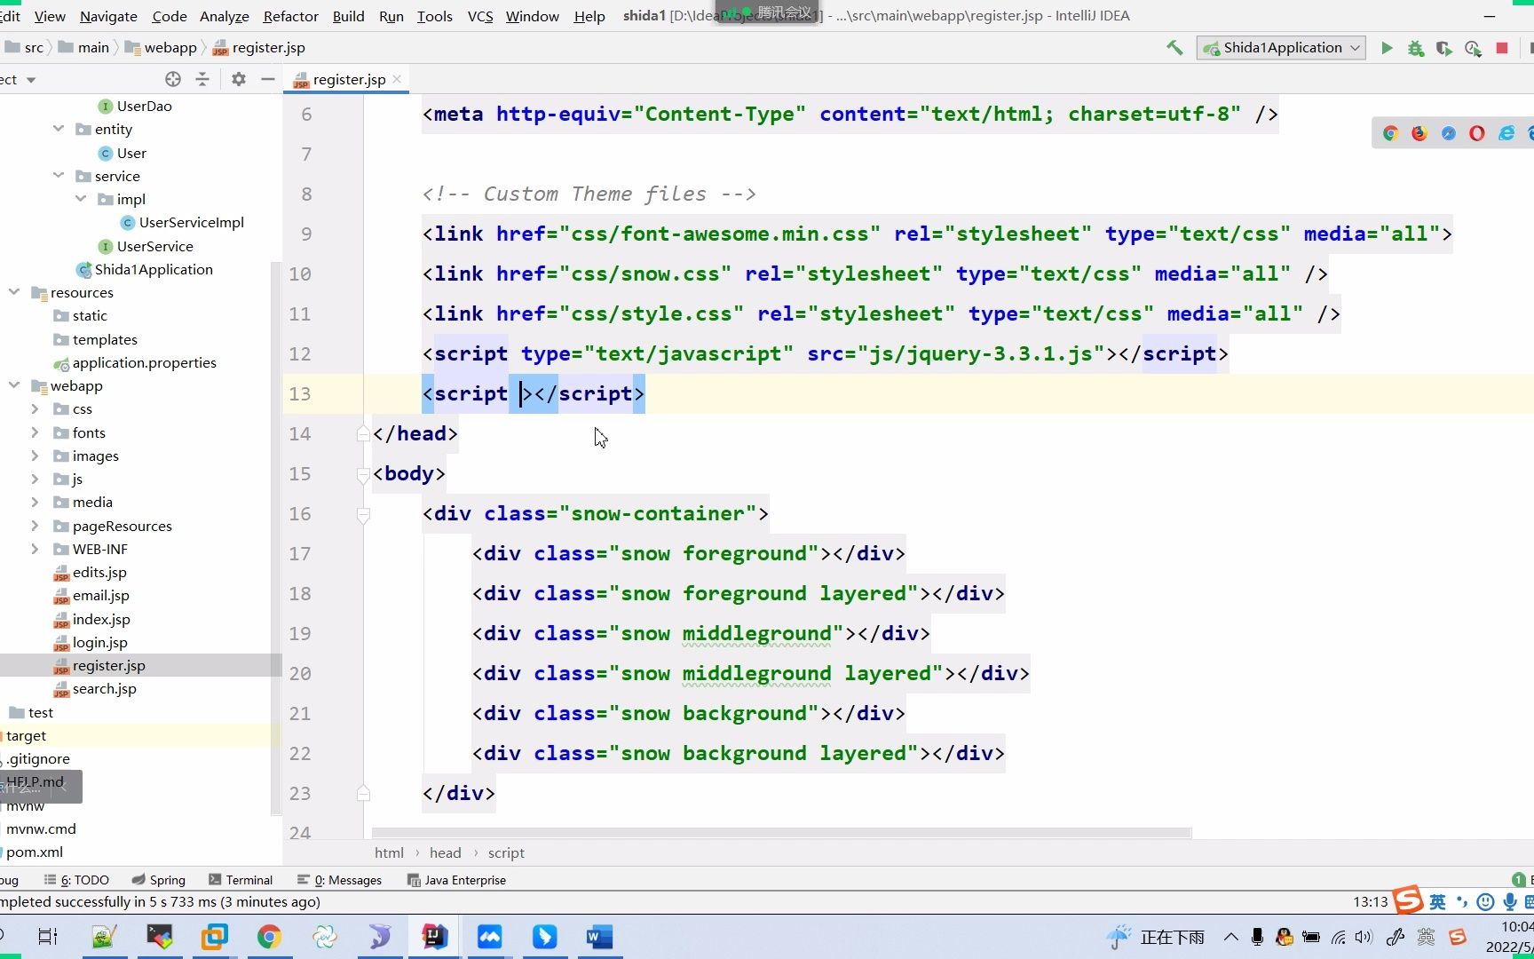1534x959 pixels.
Task: Preview page in Firefox browser icon
Action: (x=1419, y=133)
